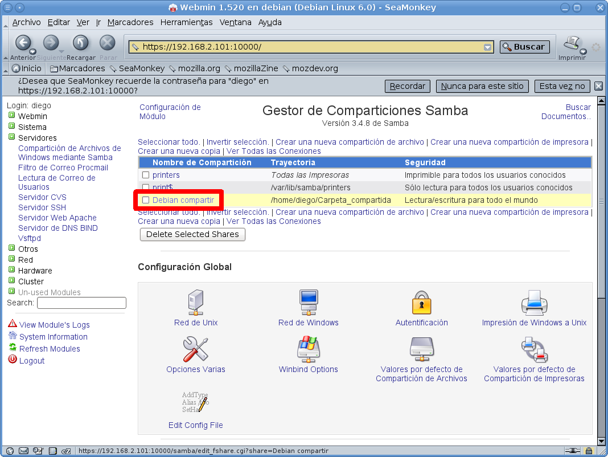Open Servidor Web Apache link
Image resolution: width=608 pixels, height=457 pixels.
click(57, 218)
